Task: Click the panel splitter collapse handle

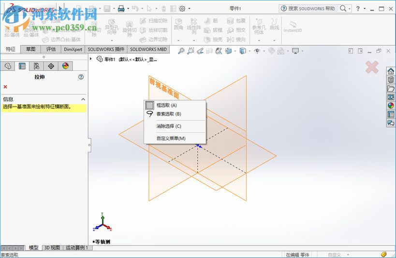Action: tap(89, 145)
